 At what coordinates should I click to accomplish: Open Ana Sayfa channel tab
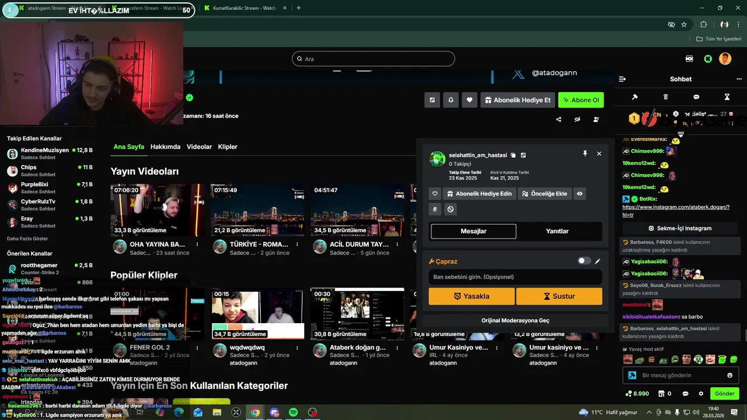(128, 147)
